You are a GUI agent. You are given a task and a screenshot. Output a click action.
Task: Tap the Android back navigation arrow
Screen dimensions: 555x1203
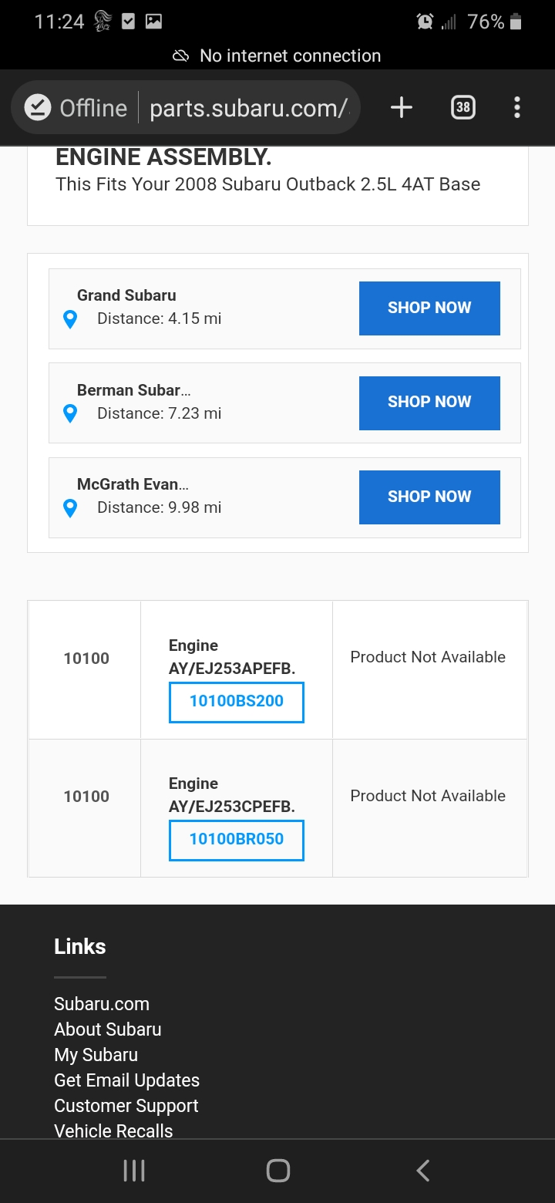422,1171
